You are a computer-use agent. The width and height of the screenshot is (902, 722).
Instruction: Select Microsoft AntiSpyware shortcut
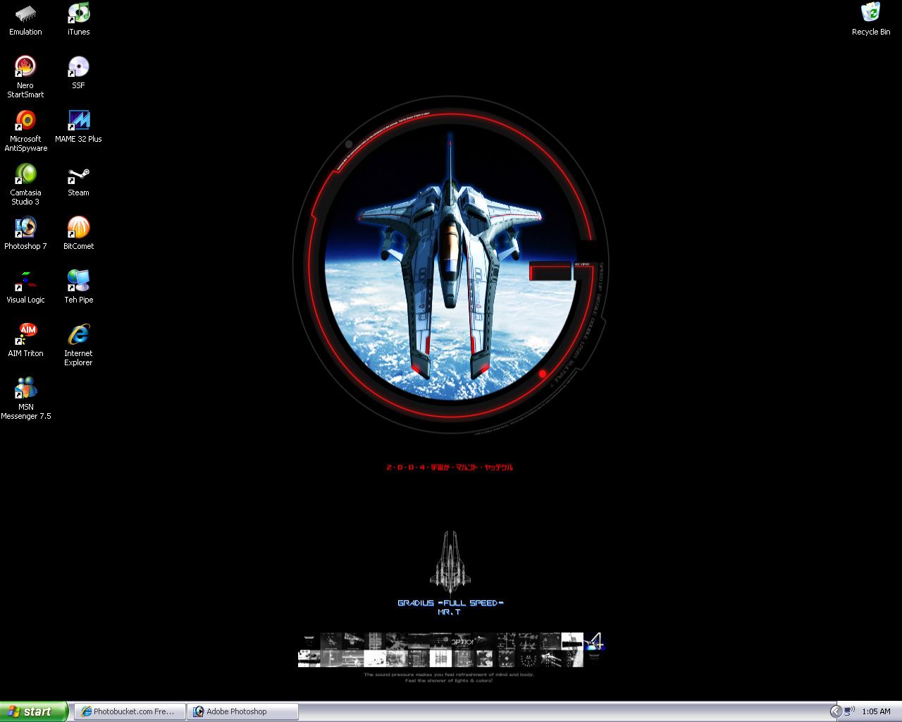click(25, 130)
